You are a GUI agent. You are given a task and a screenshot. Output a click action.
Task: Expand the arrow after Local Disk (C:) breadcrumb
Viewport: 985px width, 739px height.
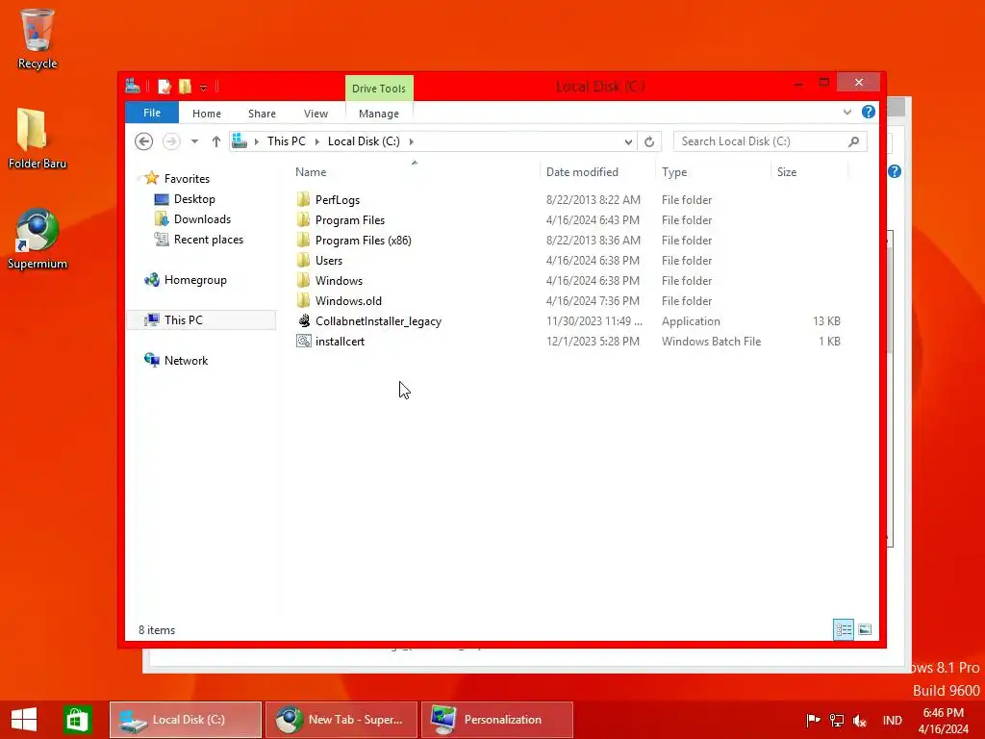412,141
